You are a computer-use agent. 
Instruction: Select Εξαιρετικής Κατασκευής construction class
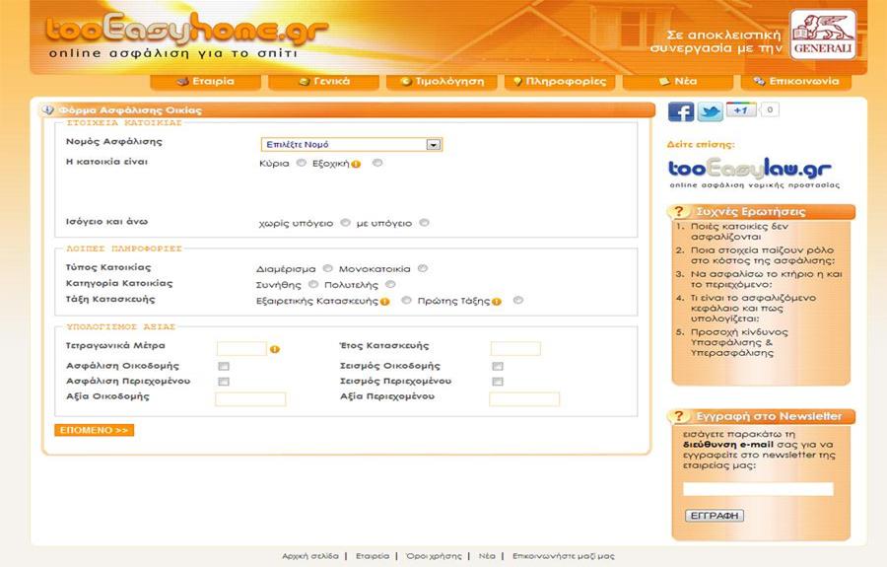tap(406, 300)
